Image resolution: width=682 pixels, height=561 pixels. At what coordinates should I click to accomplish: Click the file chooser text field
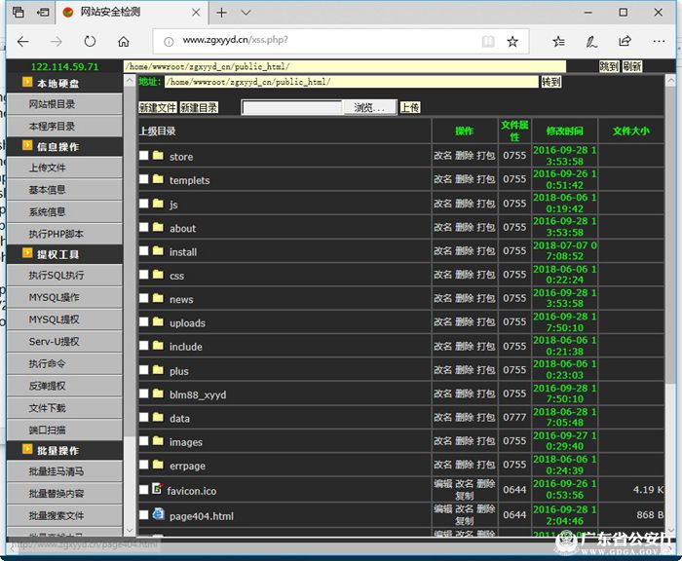[x=292, y=107]
